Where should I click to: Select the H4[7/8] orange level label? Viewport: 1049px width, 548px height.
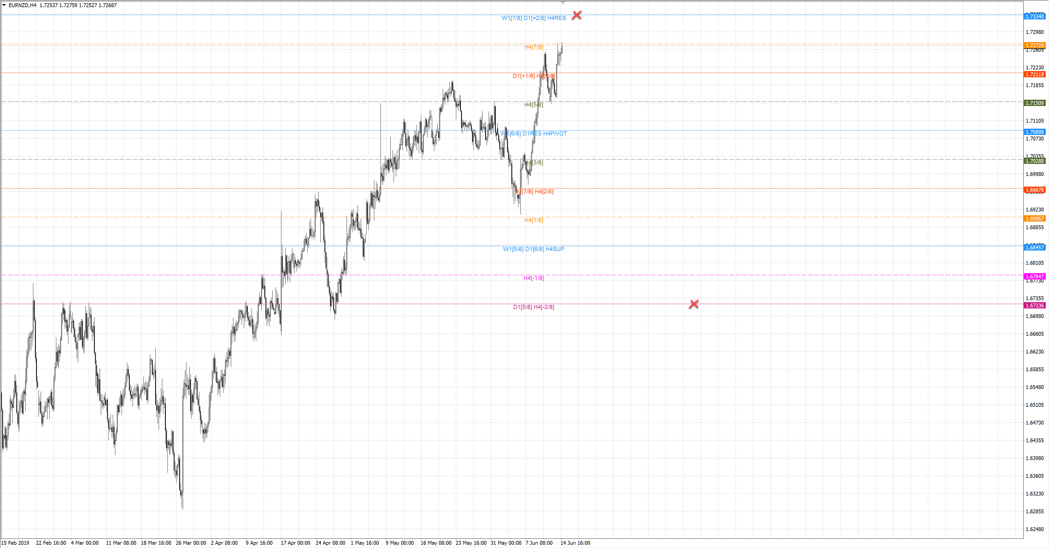tap(534, 47)
